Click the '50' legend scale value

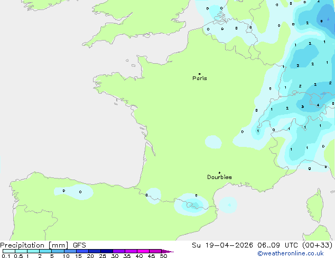[163, 256]
